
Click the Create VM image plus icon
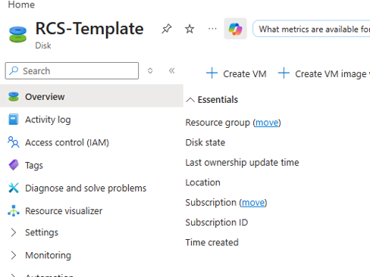[x=284, y=73]
